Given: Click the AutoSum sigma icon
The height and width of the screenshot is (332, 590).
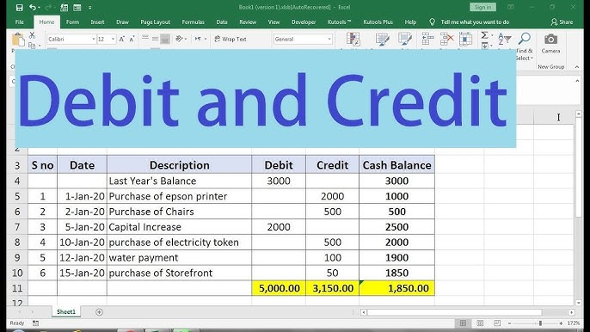Looking at the screenshot, I should tap(485, 35).
